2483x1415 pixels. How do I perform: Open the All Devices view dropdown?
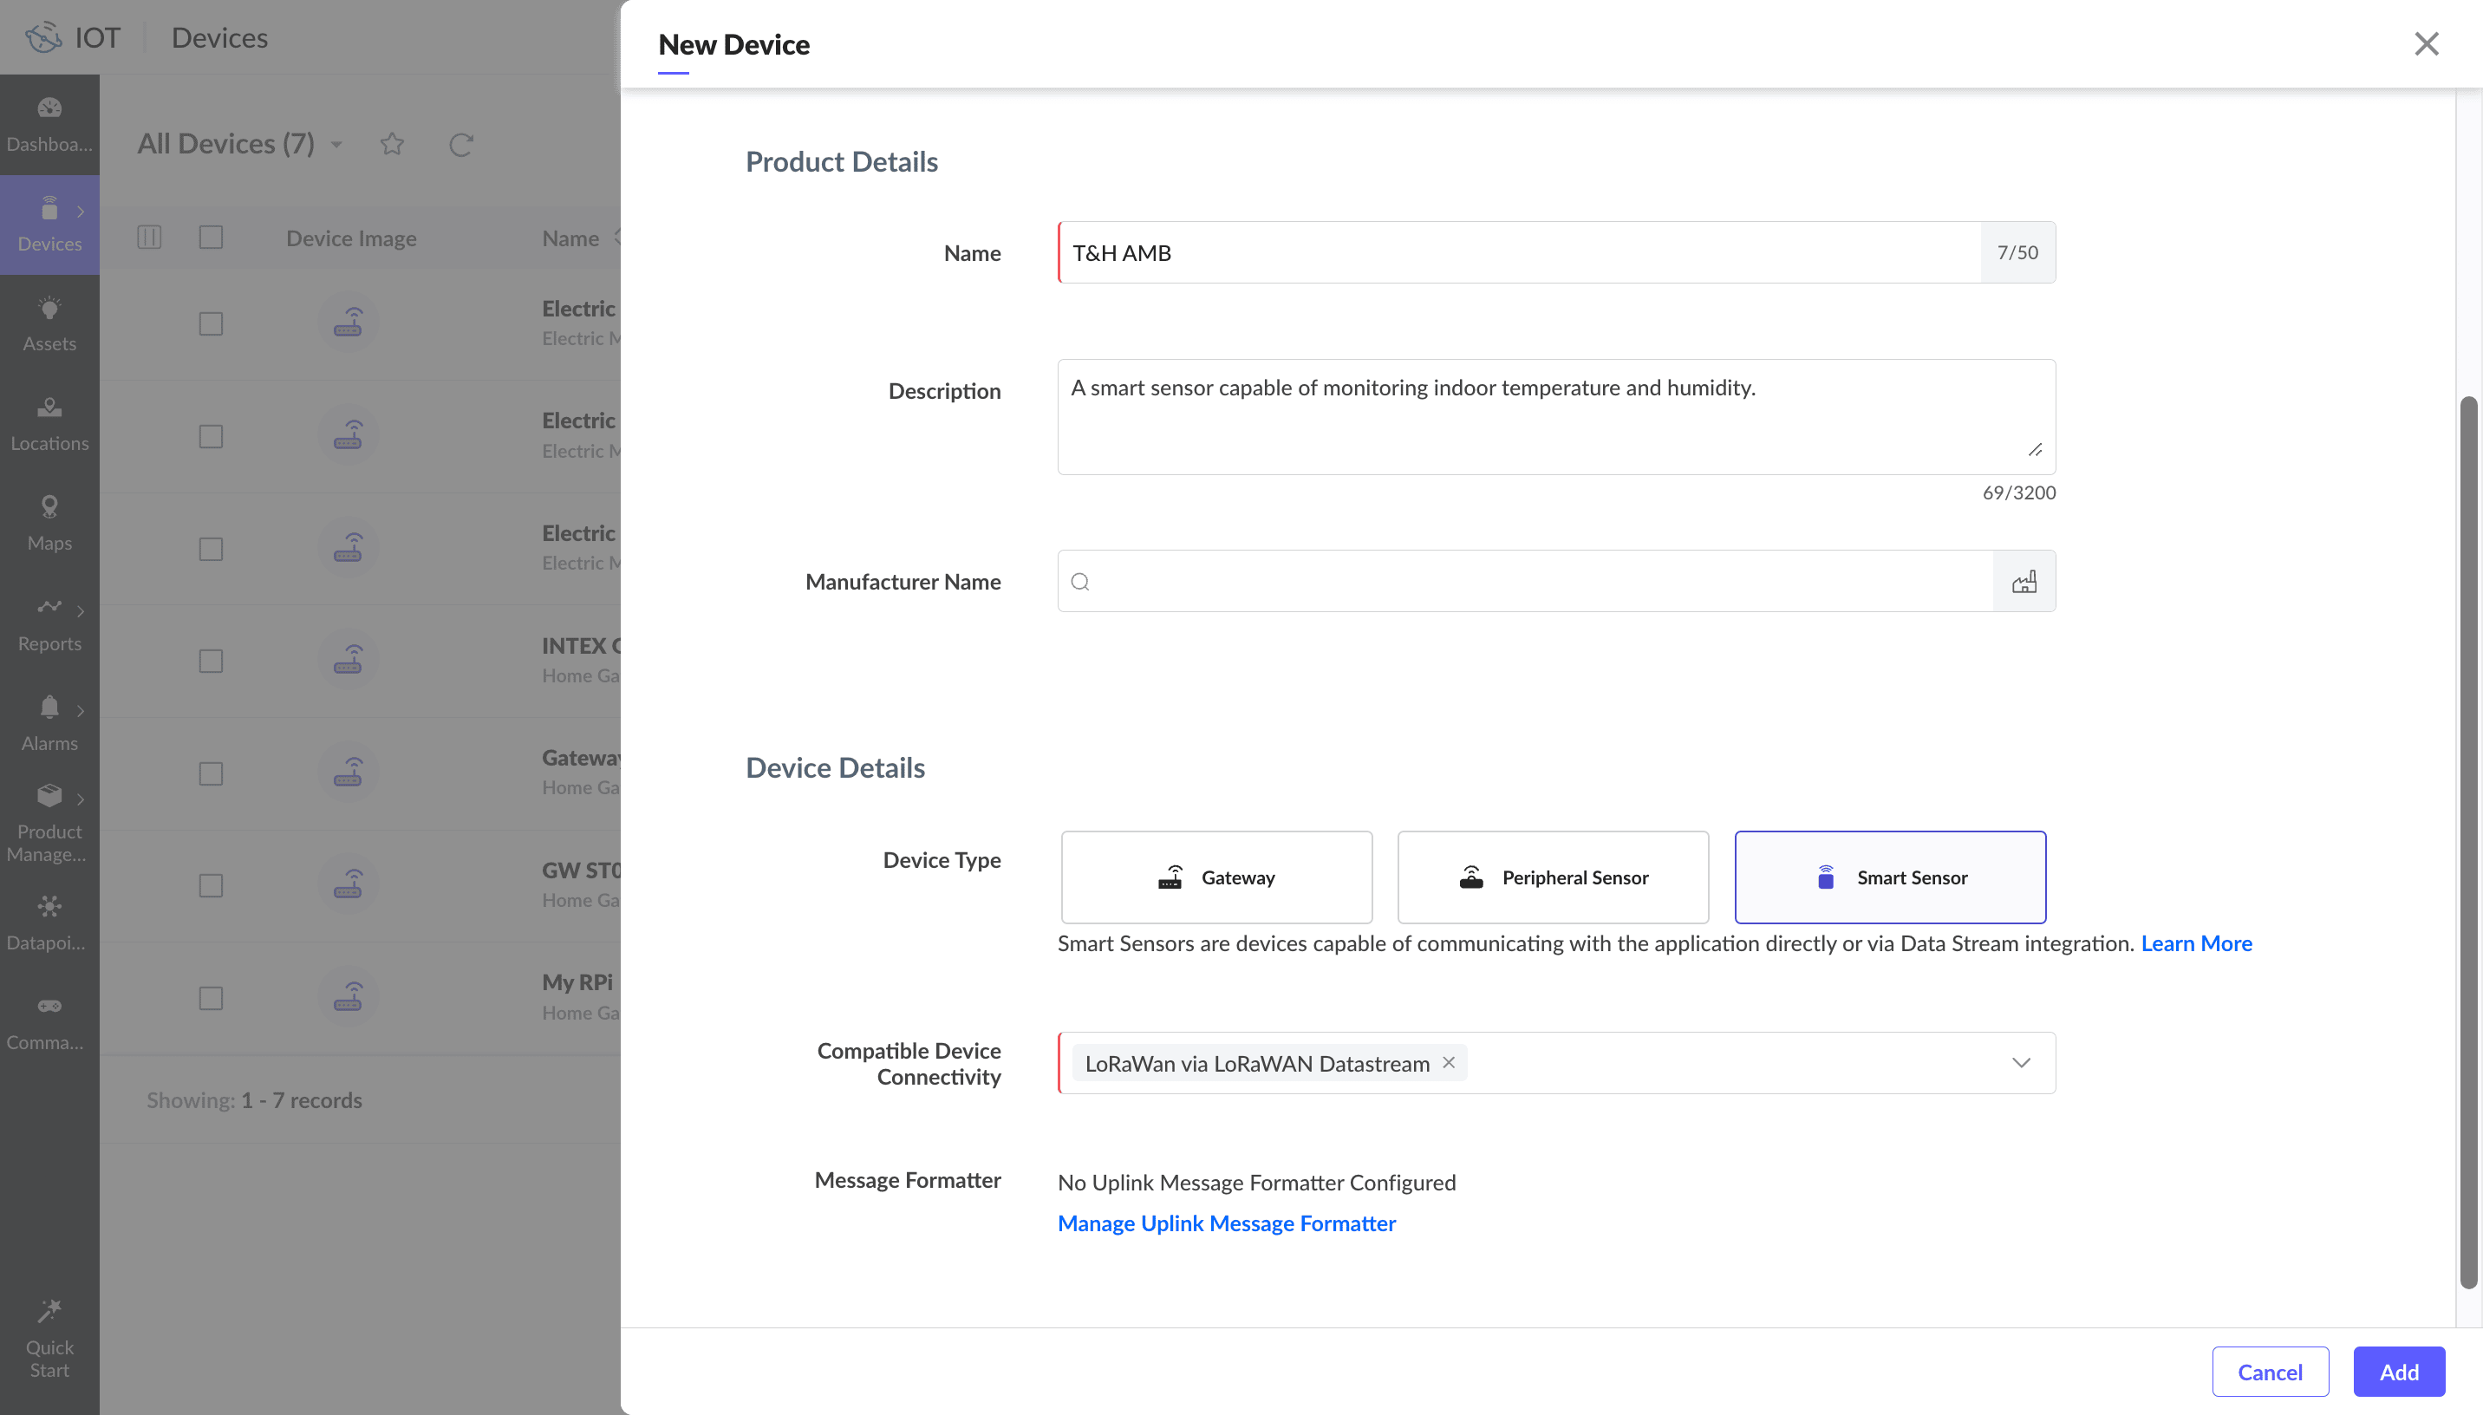pos(336,145)
